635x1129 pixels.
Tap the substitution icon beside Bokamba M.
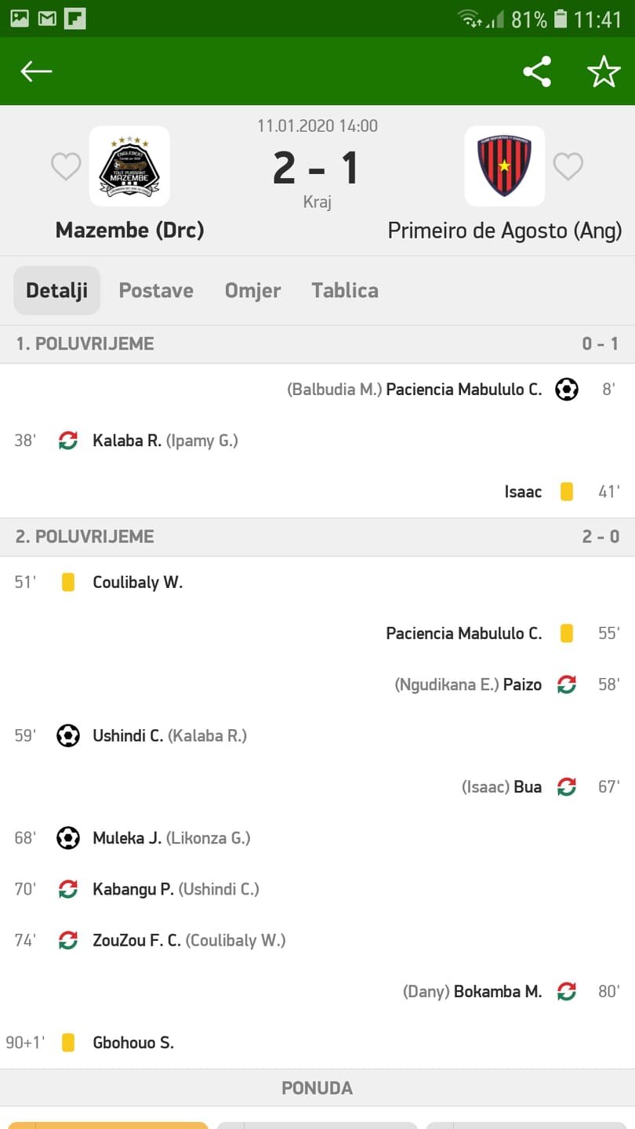click(567, 991)
